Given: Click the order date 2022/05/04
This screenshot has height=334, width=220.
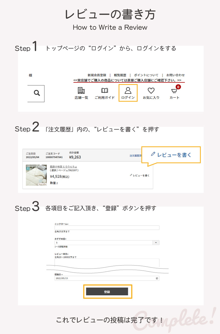Looking at the screenshot, I should click(x=33, y=157).
